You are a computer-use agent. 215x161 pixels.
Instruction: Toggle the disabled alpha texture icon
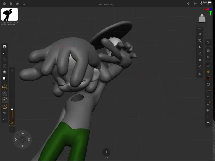coord(4,66)
